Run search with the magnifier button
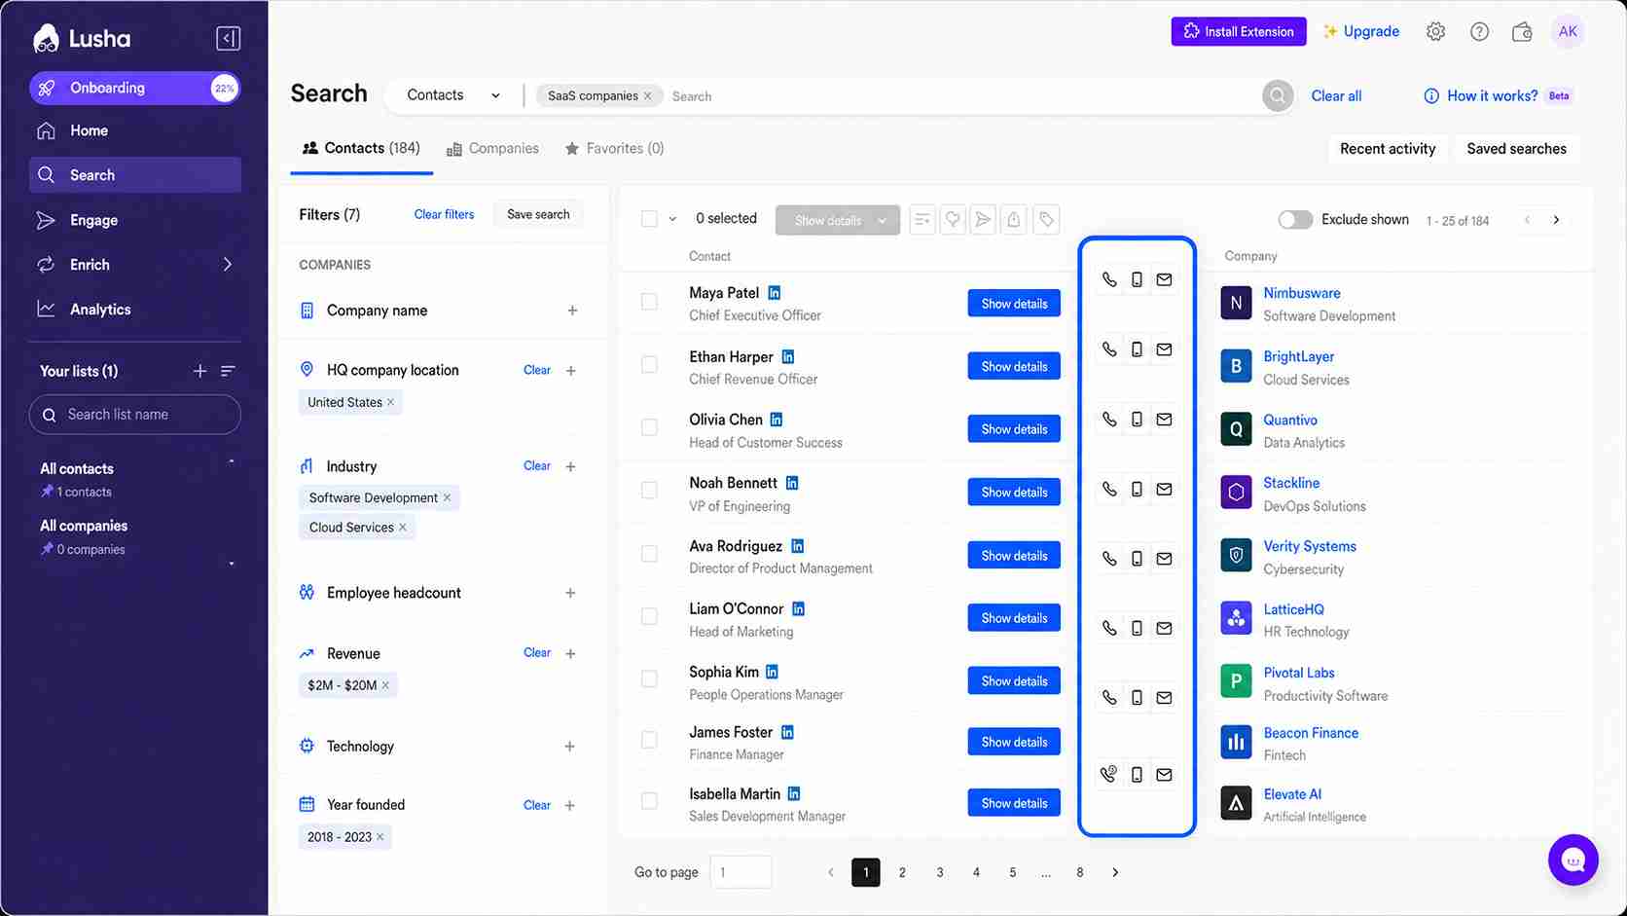The height and width of the screenshot is (916, 1627). (1278, 95)
